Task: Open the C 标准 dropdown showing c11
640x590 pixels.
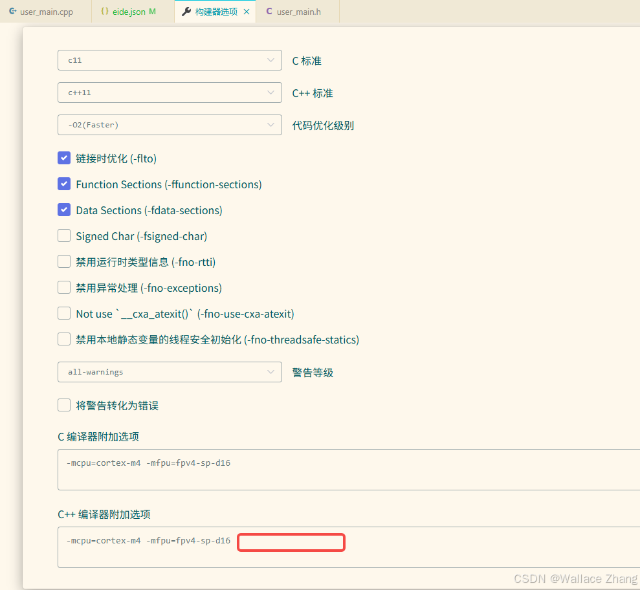Action: coord(170,60)
